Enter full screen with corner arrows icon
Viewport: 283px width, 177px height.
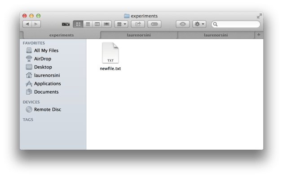coord(259,16)
